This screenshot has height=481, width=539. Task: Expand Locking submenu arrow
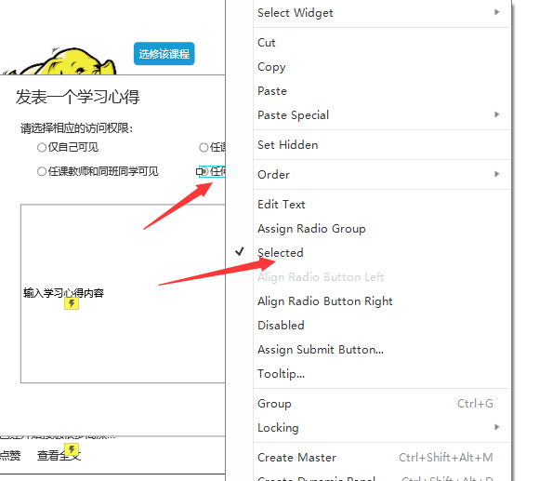[497, 427]
